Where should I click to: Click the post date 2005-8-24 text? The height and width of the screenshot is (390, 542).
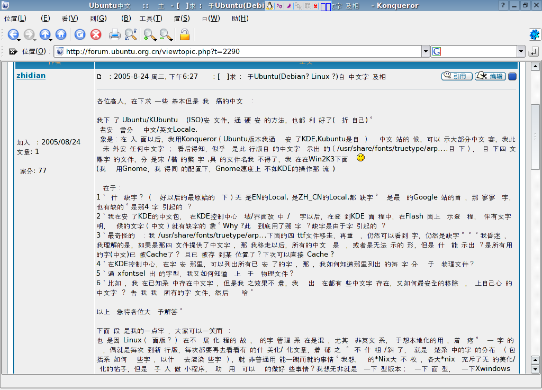[132, 76]
